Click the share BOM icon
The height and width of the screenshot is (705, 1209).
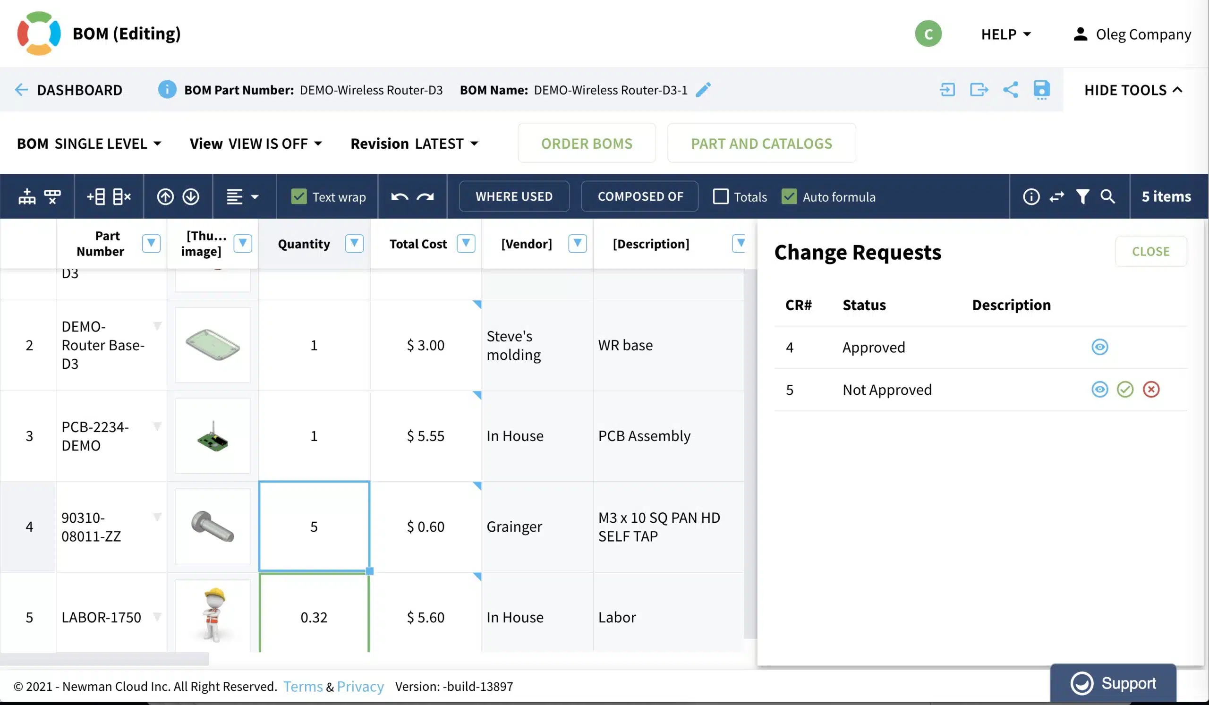point(1010,90)
